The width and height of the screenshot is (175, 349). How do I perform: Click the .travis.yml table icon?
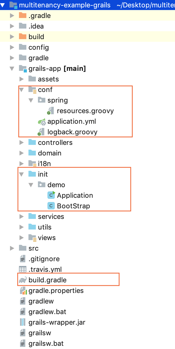pos(23,269)
